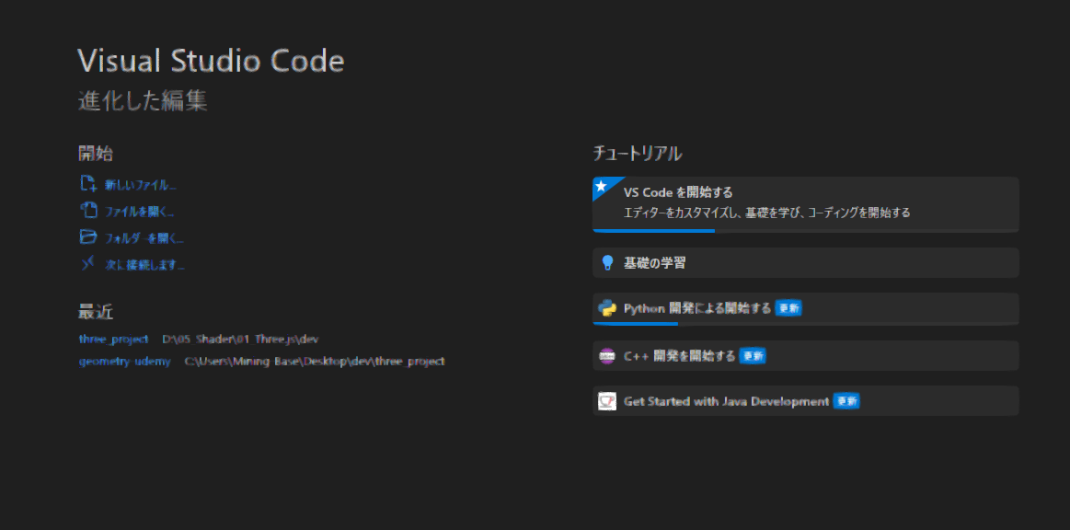This screenshot has height=530, width=1070.
Task: Click the lightbulb icon beside 基礎の学習
Action: (607, 263)
